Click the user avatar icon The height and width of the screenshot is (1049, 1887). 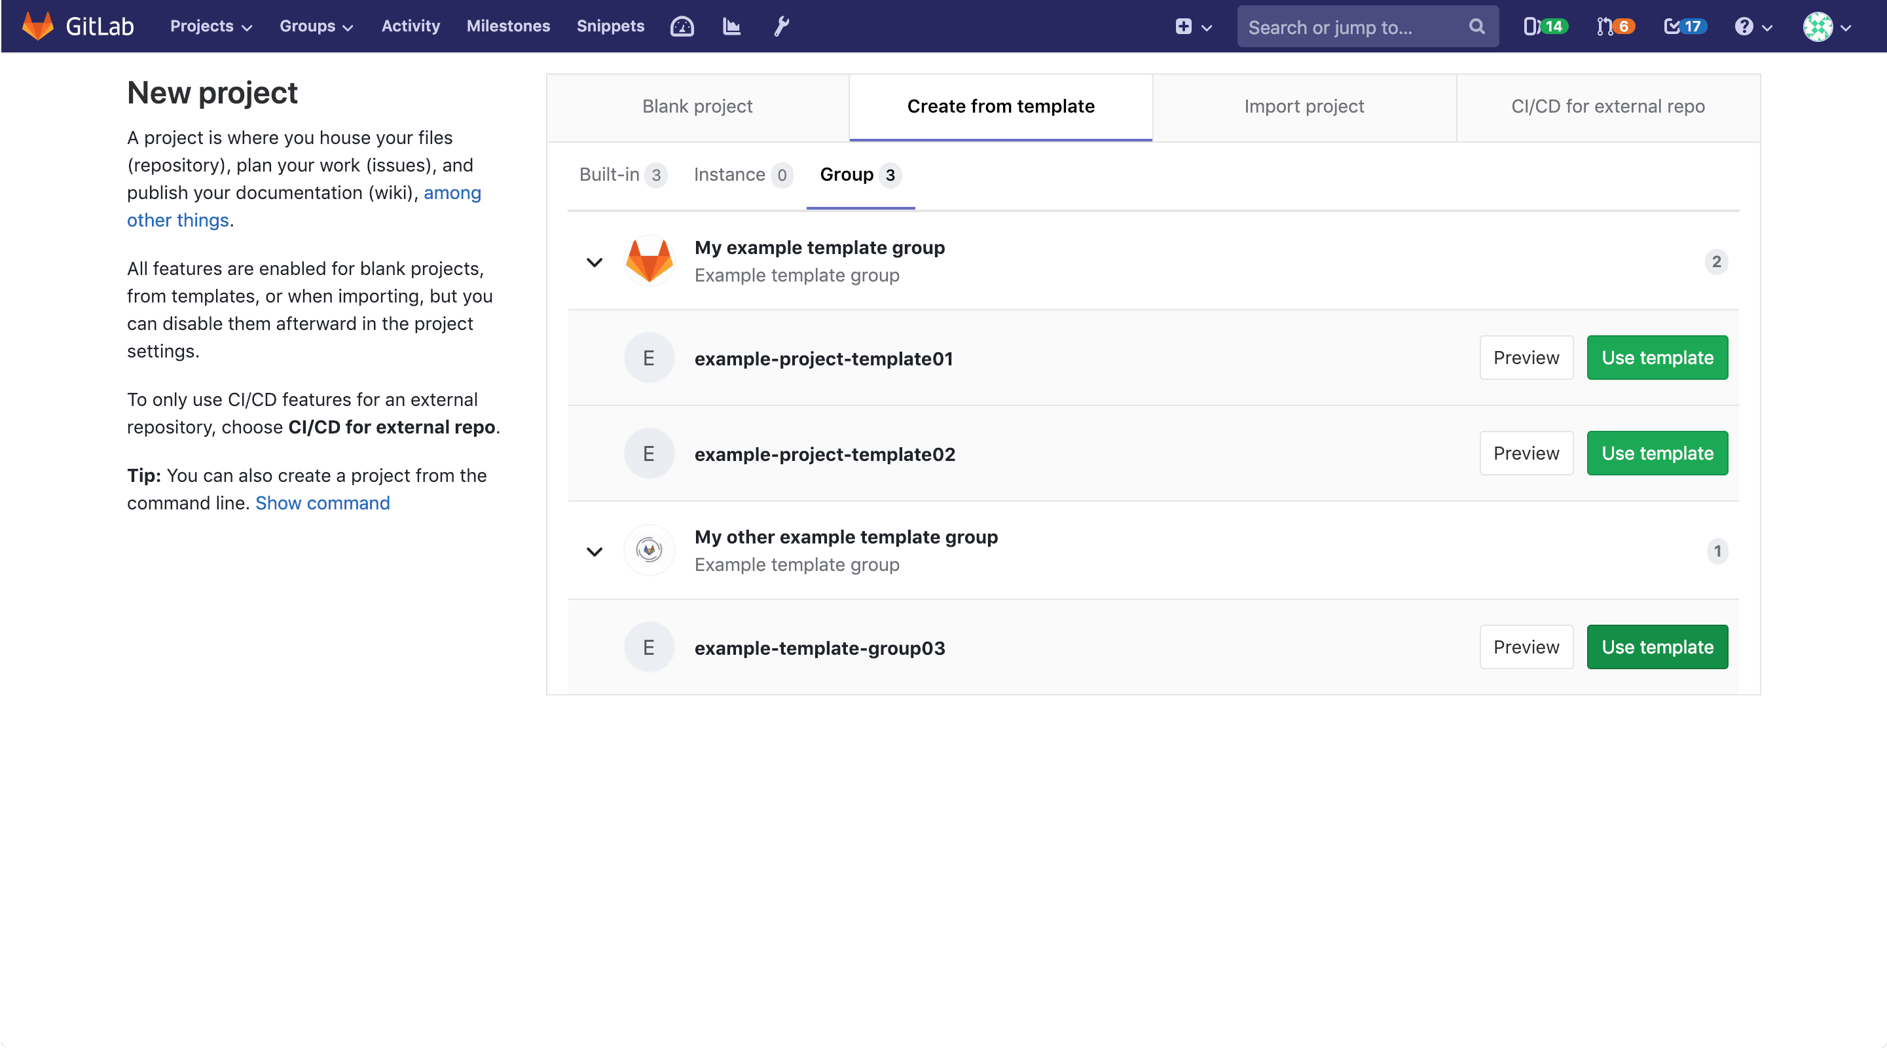point(1818,26)
